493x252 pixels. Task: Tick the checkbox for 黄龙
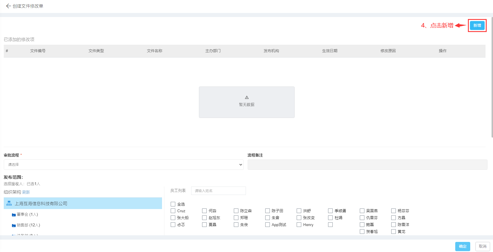(x=394, y=232)
